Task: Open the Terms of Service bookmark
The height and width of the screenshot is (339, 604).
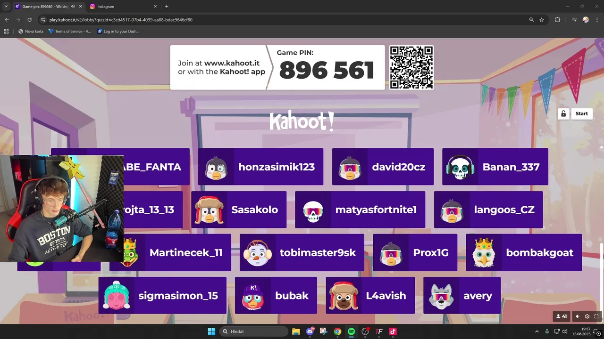Action: click(70, 32)
